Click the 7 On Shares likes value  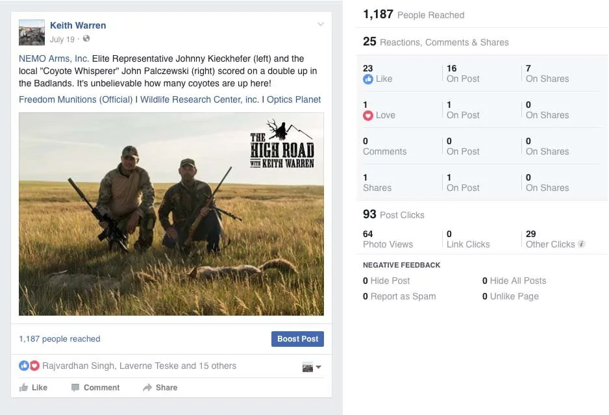[x=547, y=73]
